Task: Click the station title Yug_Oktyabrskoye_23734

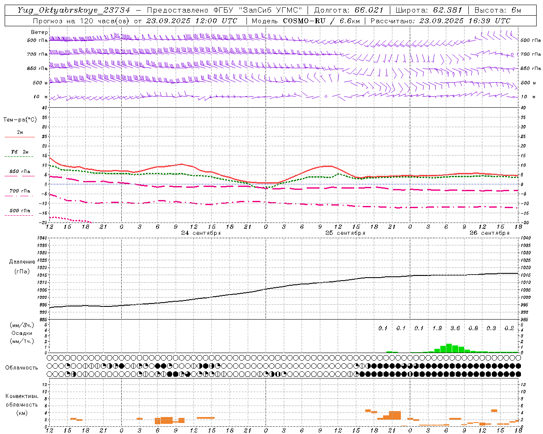Action: tap(73, 10)
